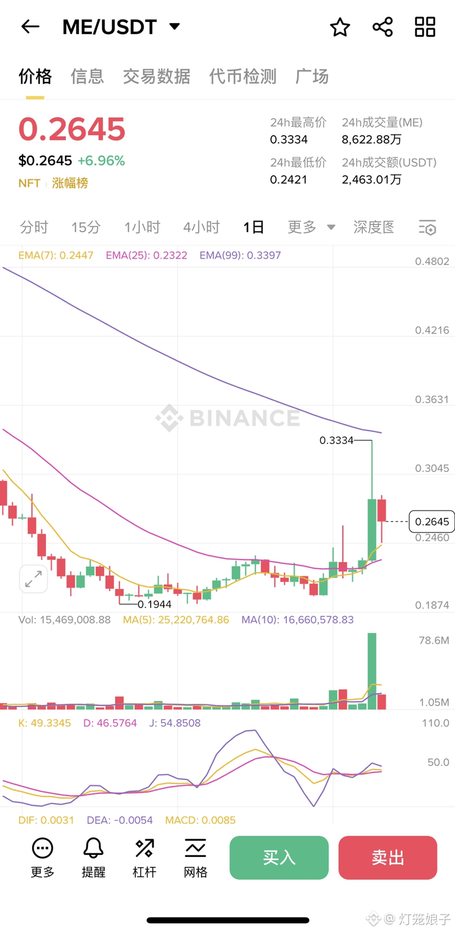Viewport: 455px width, 933px height.
Task: Switch chart to 深度图 view
Action: coord(374,227)
